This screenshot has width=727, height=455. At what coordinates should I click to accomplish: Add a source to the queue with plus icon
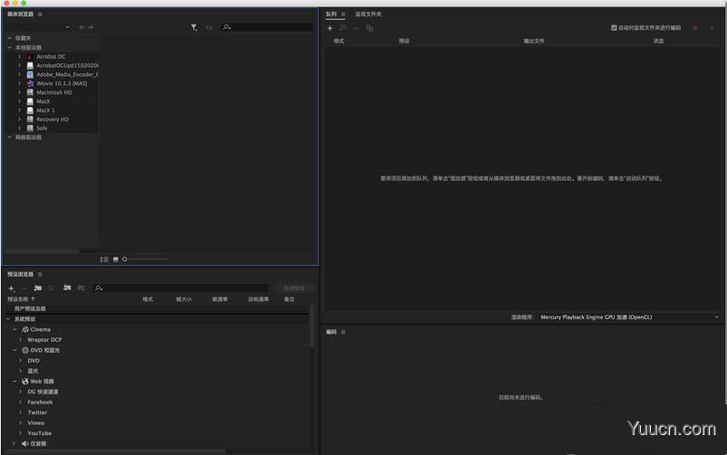(x=330, y=28)
